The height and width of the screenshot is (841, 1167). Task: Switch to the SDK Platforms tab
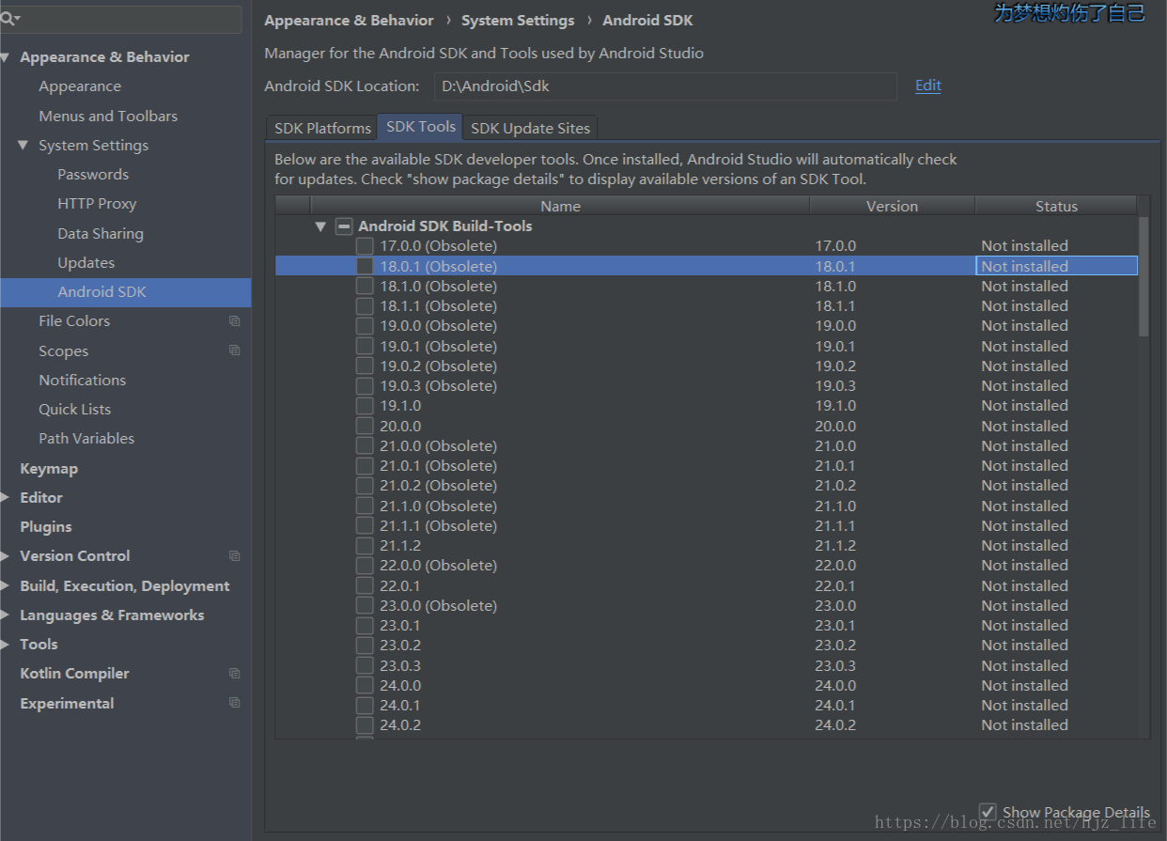322,128
